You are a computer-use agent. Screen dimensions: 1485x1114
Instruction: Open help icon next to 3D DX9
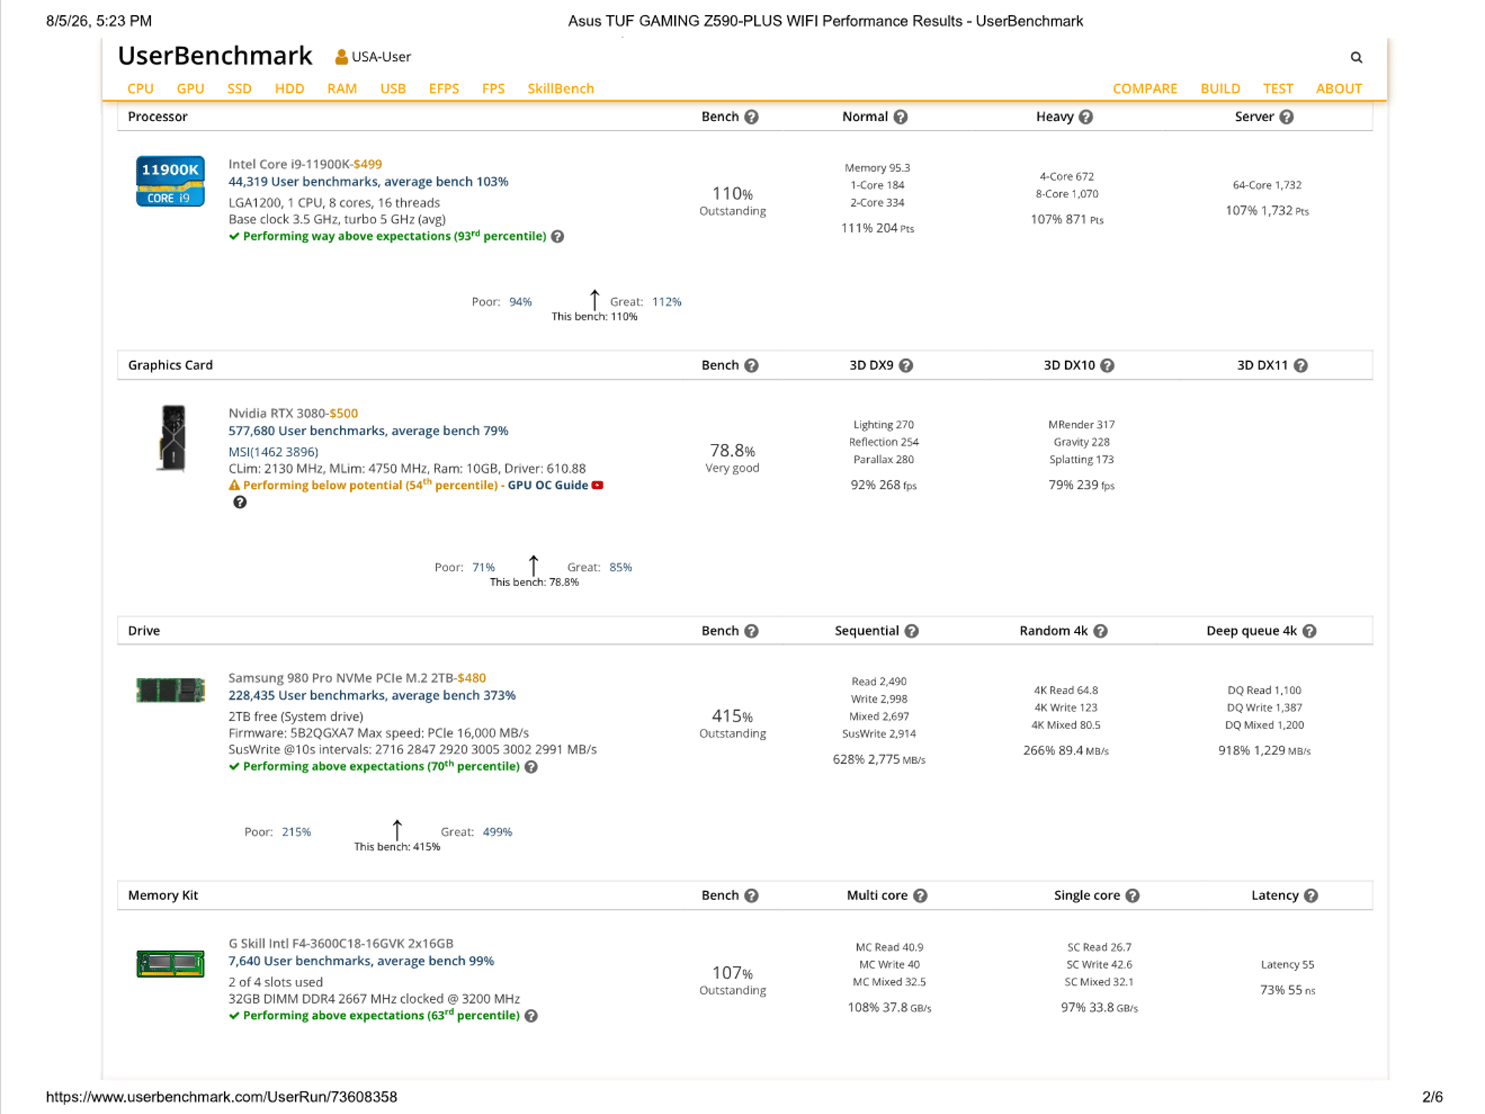[906, 366]
